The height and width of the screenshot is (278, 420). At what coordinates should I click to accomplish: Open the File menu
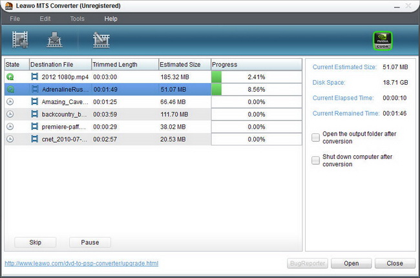[x=15, y=19]
